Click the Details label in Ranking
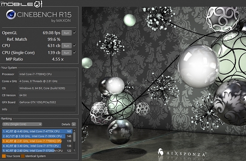Viewport: 246px width, 161px height. (66, 124)
